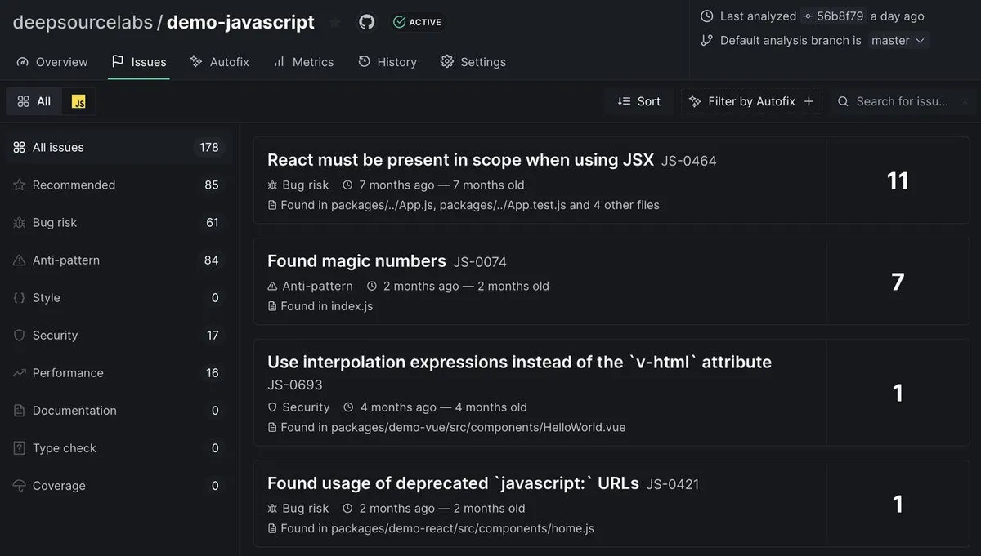This screenshot has height=556, width=981.
Task: Click commit hash 56b8f79
Action: tap(834, 16)
